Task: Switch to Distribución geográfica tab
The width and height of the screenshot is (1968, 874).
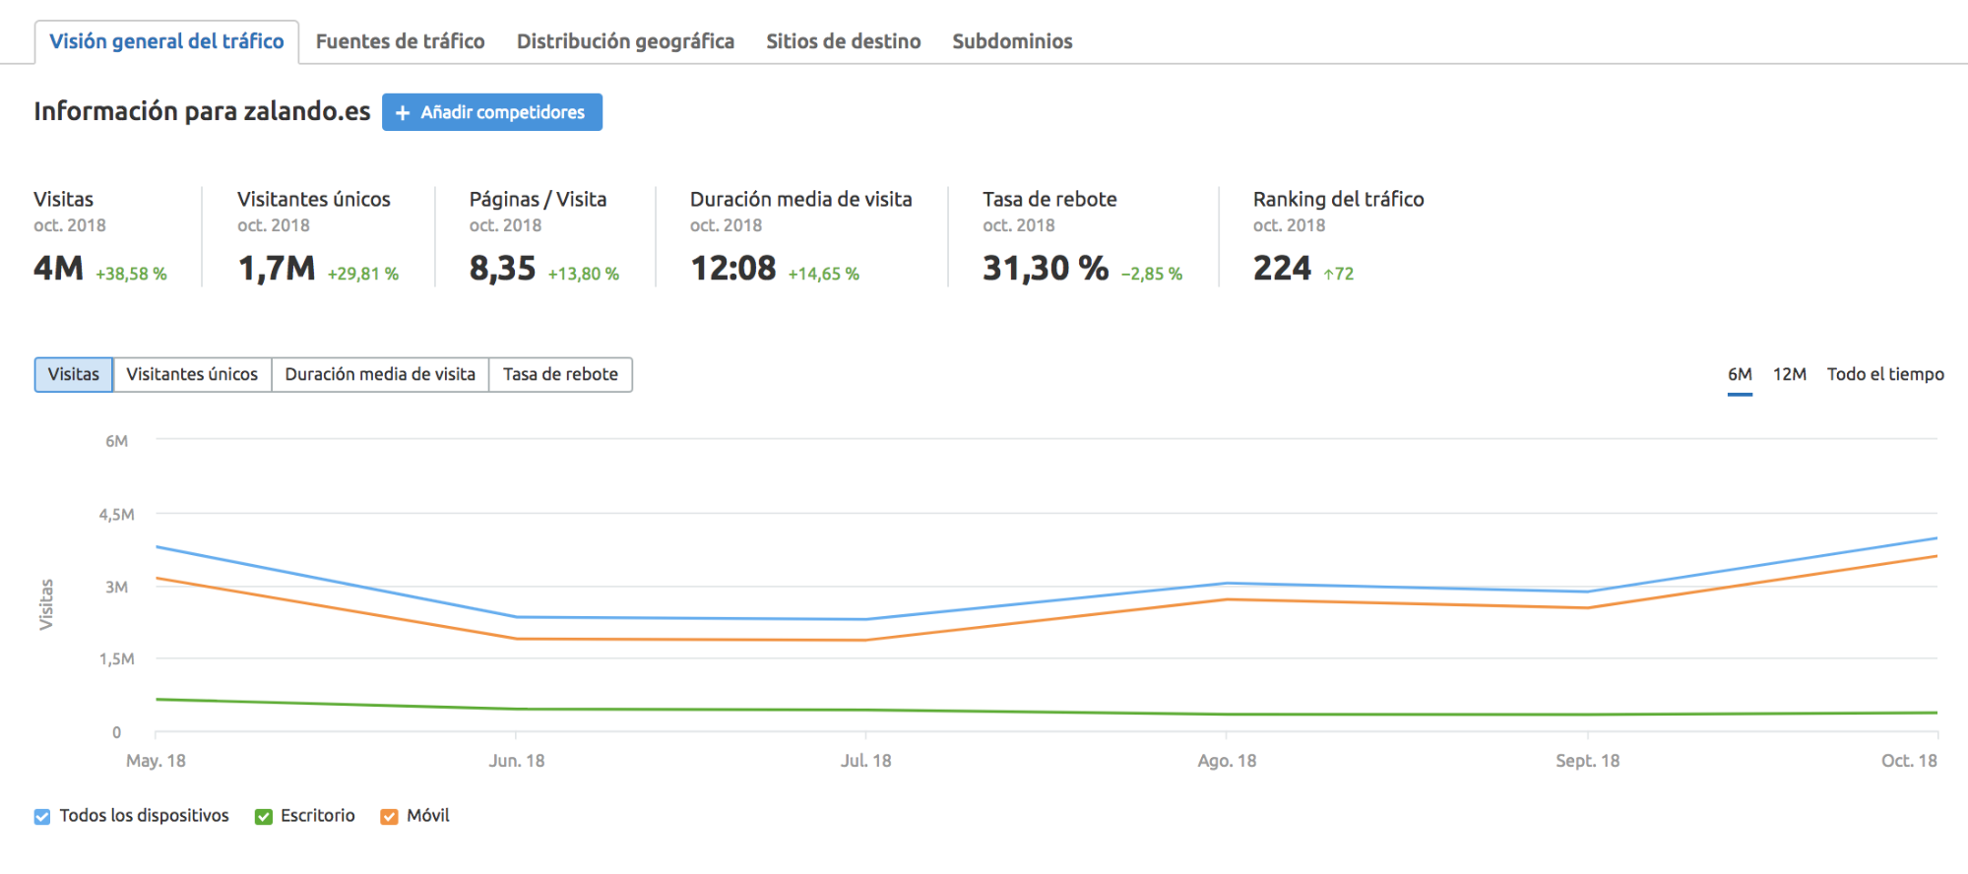Action: tap(625, 41)
